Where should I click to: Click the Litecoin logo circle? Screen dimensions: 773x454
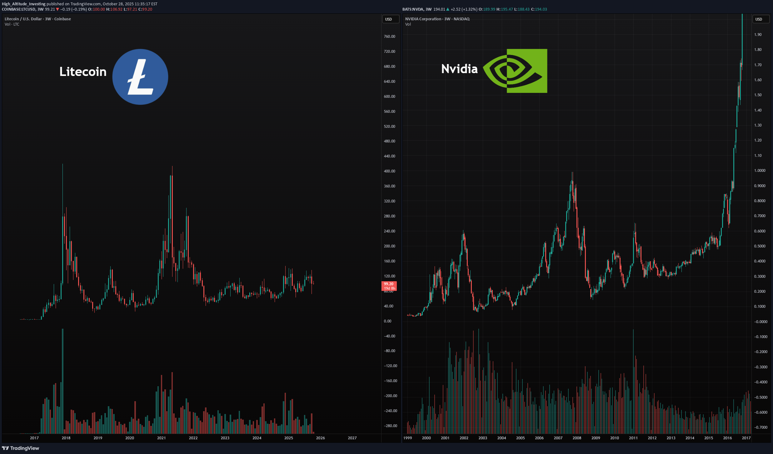(x=140, y=77)
